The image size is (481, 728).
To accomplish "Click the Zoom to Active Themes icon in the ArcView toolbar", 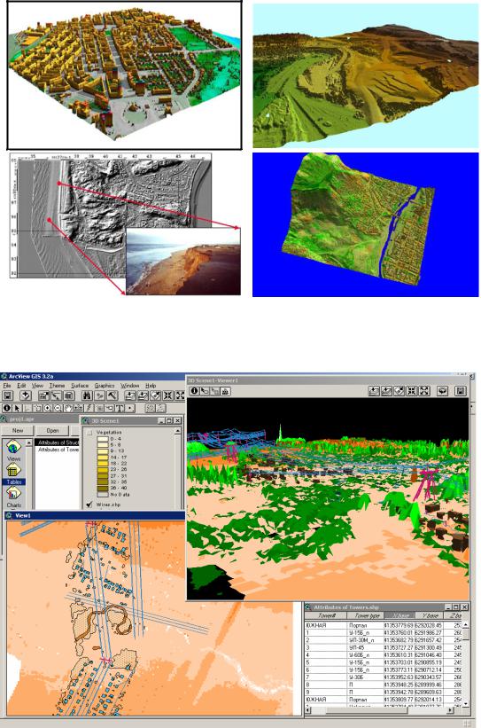I will click(x=143, y=395).
